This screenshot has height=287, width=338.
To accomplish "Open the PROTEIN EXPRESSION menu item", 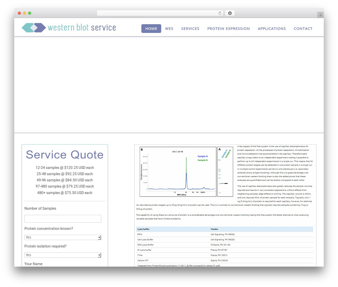I will (x=228, y=29).
